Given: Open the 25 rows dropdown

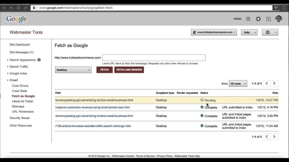Looking at the screenshot, I should pyautogui.click(x=238, y=84).
